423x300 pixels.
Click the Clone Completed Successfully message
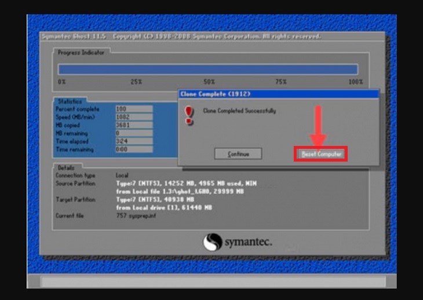tap(239, 111)
